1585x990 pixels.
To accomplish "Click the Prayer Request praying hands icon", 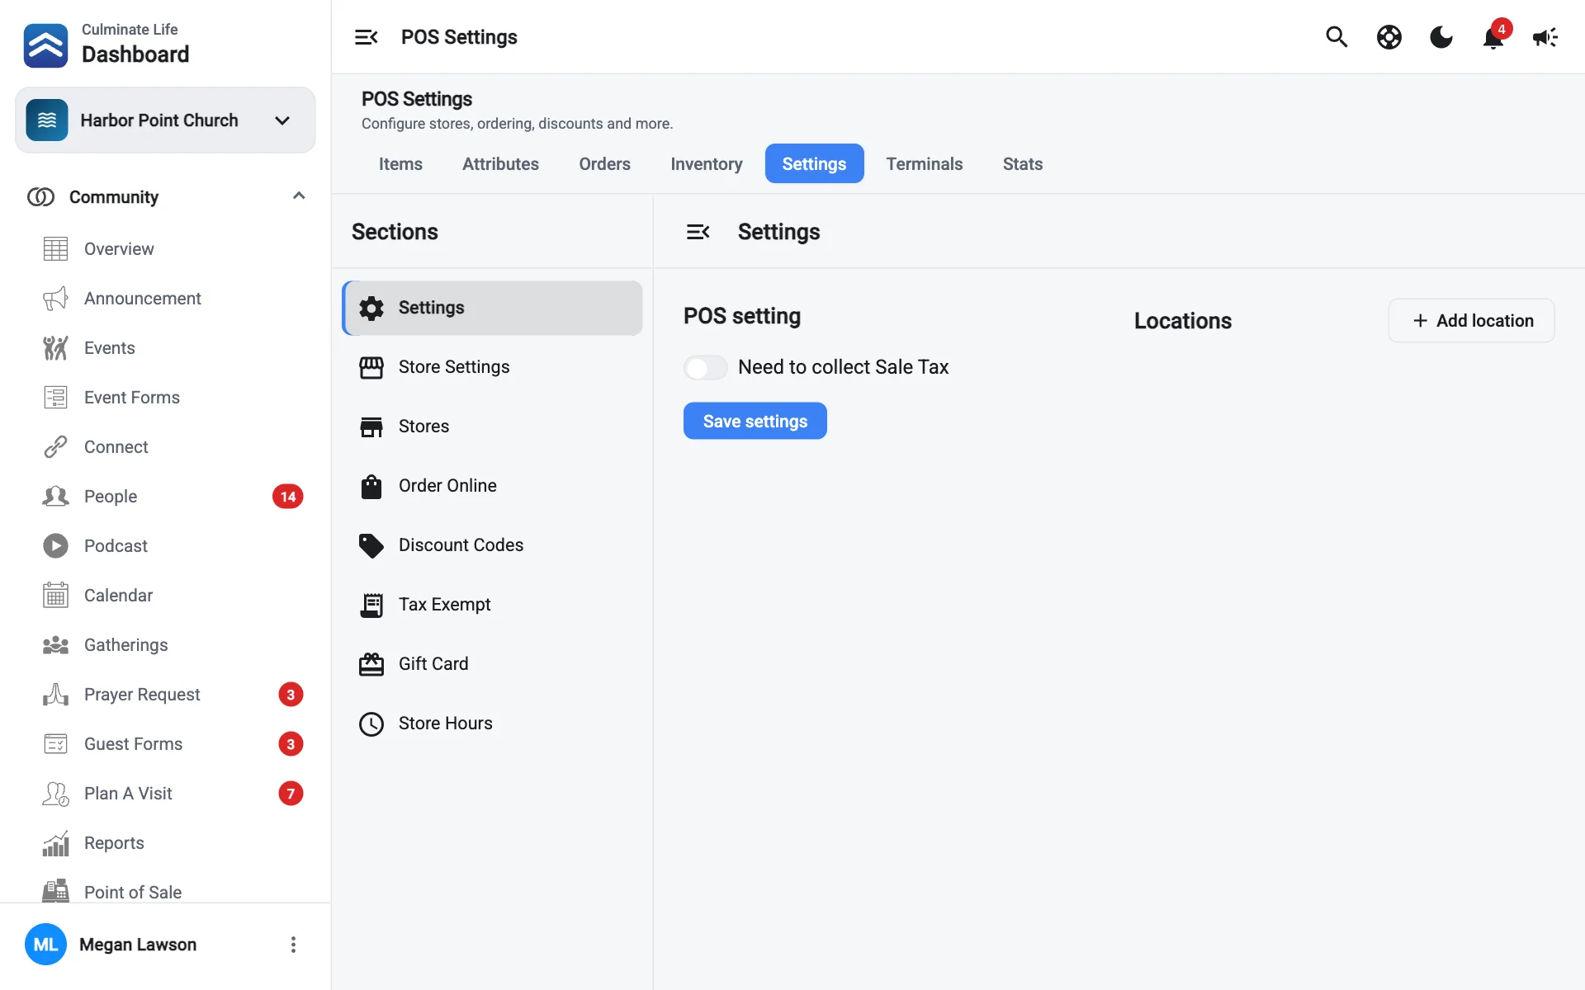I will (55, 694).
